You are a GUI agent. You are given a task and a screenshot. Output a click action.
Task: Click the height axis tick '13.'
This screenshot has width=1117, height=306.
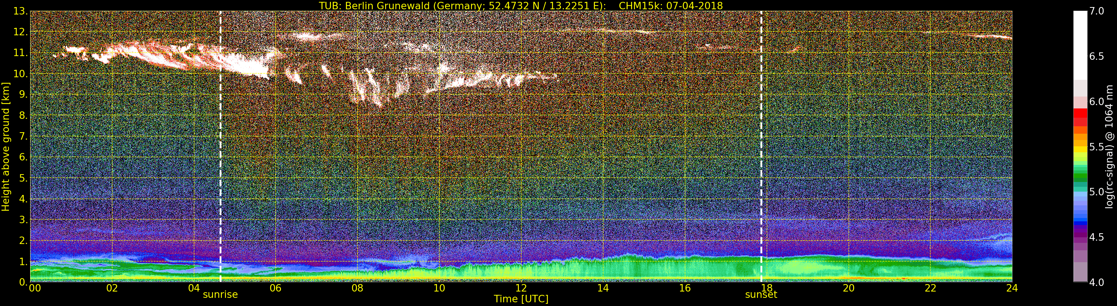(x=20, y=11)
